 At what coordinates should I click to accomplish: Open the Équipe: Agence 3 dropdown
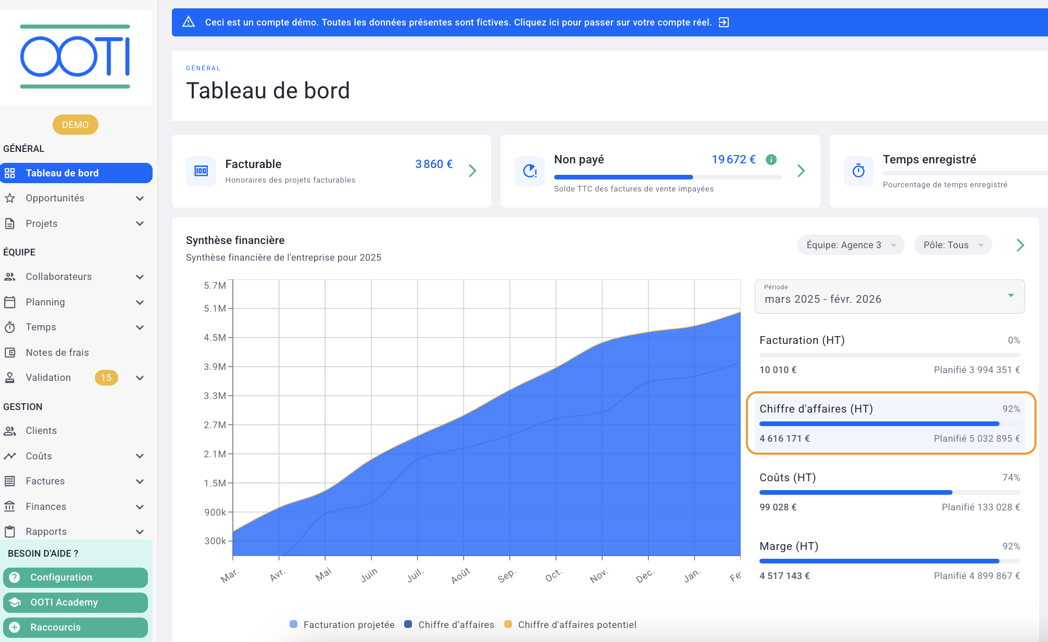coord(850,245)
